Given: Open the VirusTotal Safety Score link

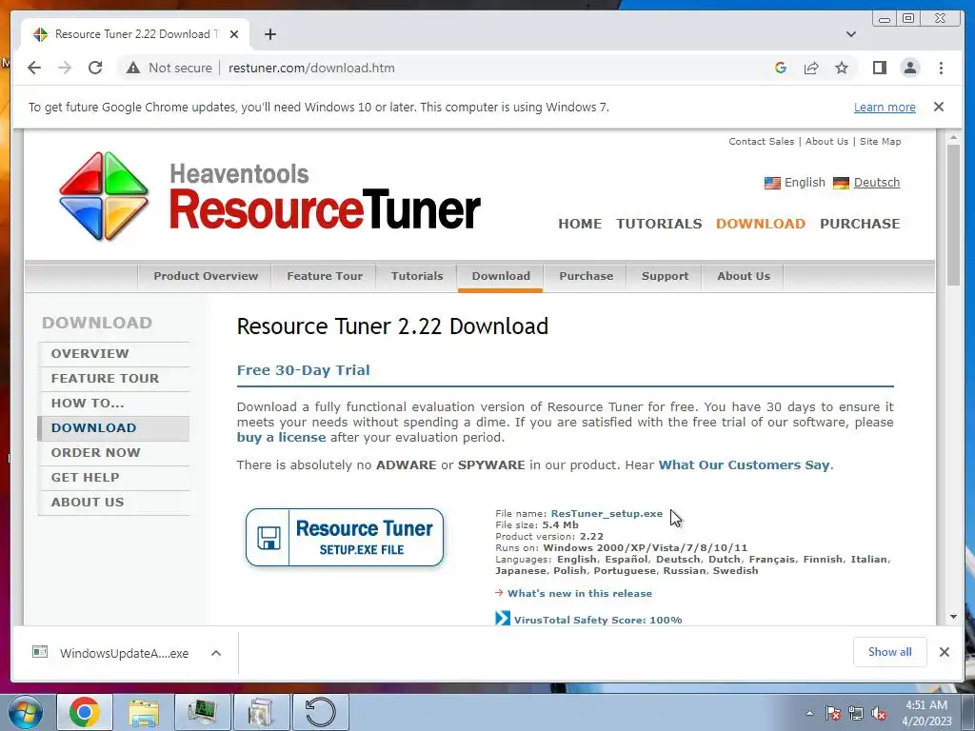Looking at the screenshot, I should (x=598, y=620).
